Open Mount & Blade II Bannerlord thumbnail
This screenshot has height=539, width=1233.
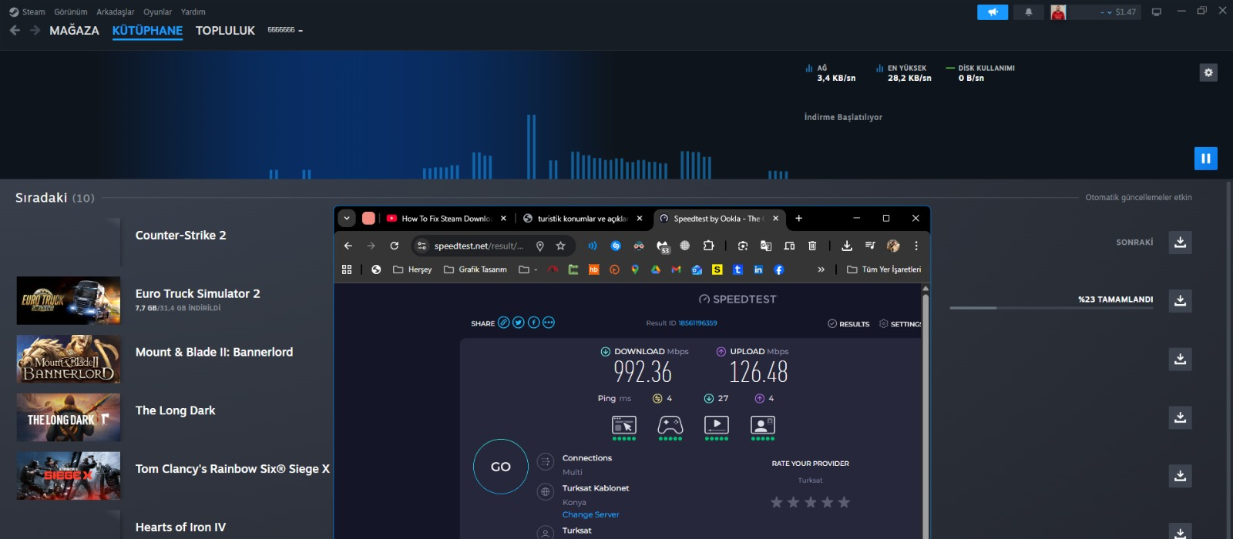[69, 359]
